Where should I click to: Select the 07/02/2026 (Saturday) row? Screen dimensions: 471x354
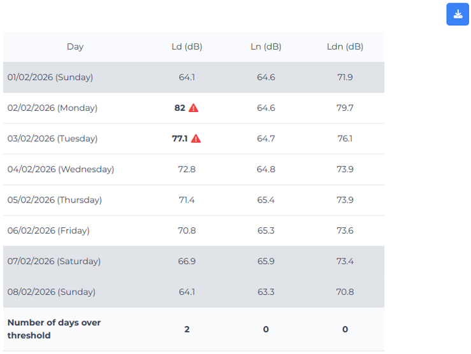point(54,261)
